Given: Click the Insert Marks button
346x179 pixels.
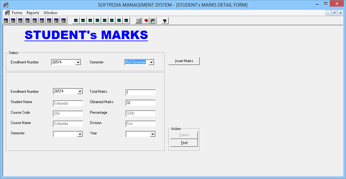Looking at the screenshot, I should pos(184,61).
